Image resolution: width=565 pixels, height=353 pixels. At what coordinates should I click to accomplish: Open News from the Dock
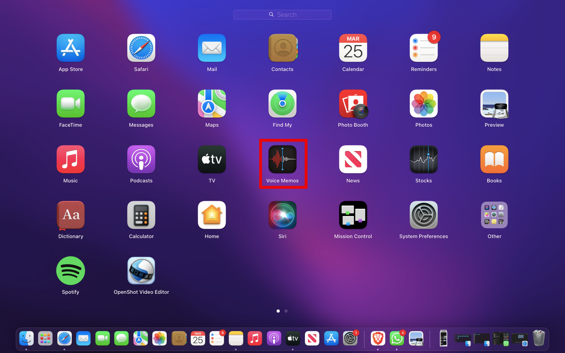(x=312, y=338)
